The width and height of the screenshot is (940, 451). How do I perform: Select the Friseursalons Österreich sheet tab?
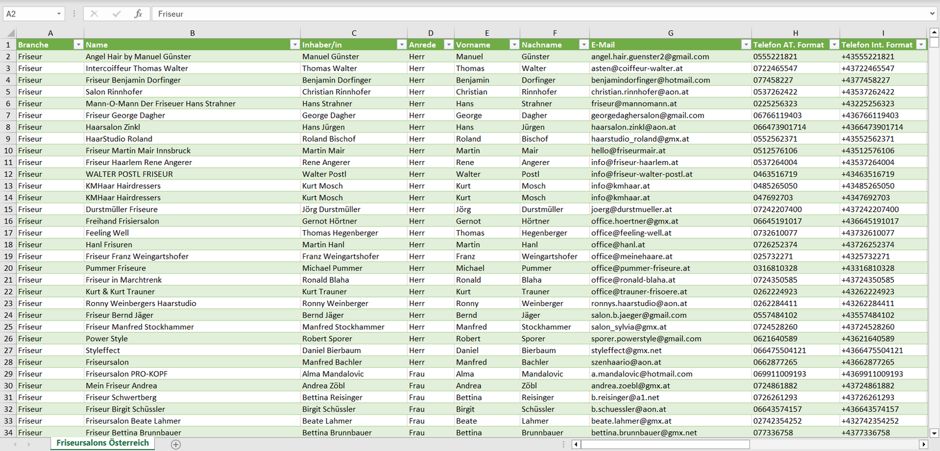[x=102, y=443]
